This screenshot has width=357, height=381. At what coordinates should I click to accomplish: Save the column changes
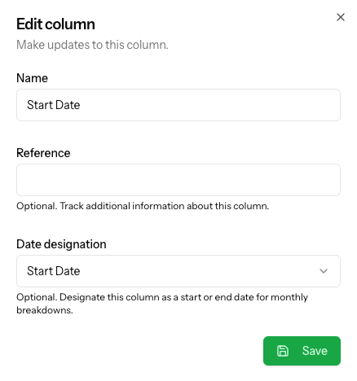coord(302,351)
